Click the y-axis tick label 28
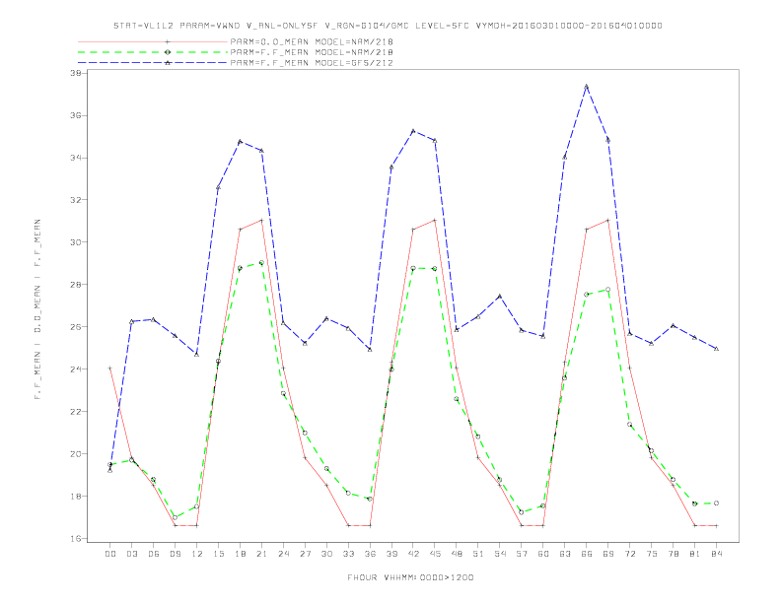This screenshot has width=781, height=603. coord(76,285)
